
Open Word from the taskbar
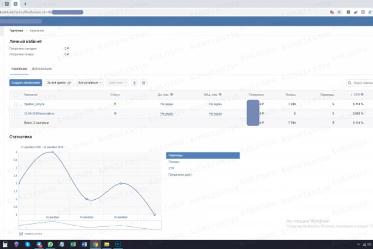tap(84, 244)
